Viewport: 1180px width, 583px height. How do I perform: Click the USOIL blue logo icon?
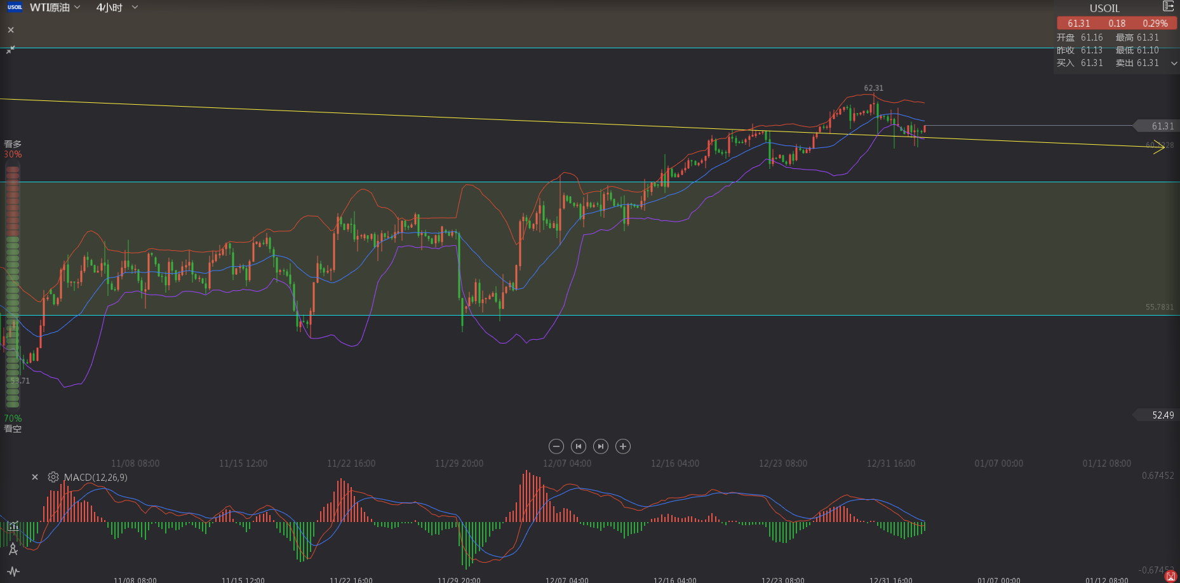(x=15, y=8)
